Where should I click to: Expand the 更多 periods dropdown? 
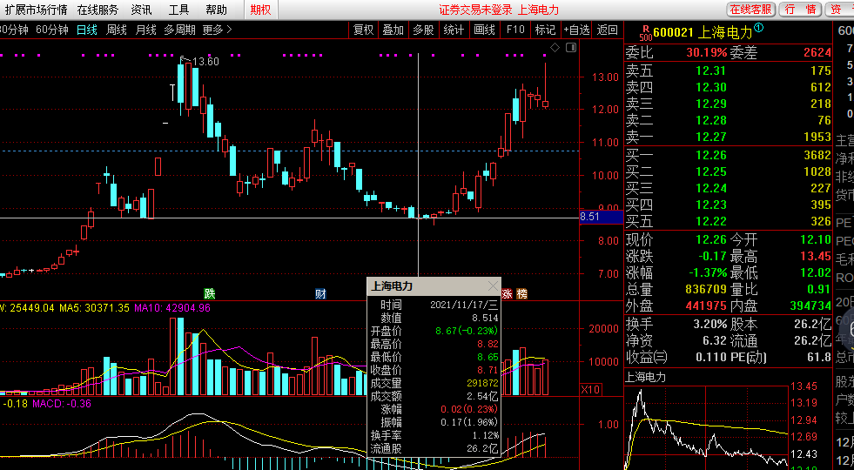tap(218, 30)
